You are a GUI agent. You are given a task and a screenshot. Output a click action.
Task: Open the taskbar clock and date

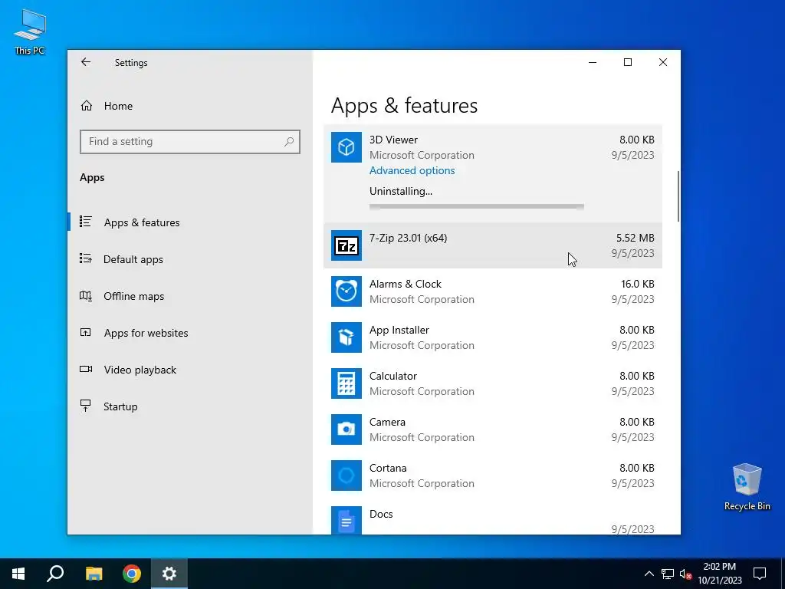[x=719, y=574]
